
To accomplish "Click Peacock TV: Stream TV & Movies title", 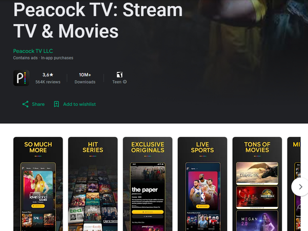I will click(x=98, y=21).
